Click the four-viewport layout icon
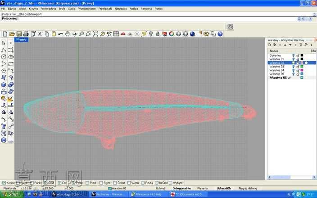The image size is (317, 198). [x=116, y=34]
